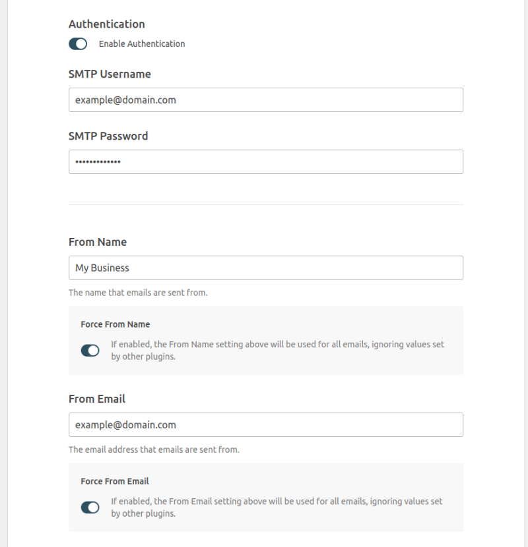Image resolution: width=528 pixels, height=547 pixels.
Task: Click the From Name field label
Action: coord(98,242)
